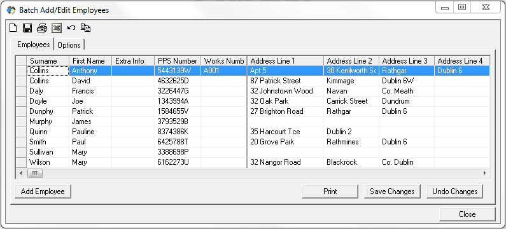The width and height of the screenshot is (506, 229).
Task: Click address cell Carrick Street
Action: 351,101
